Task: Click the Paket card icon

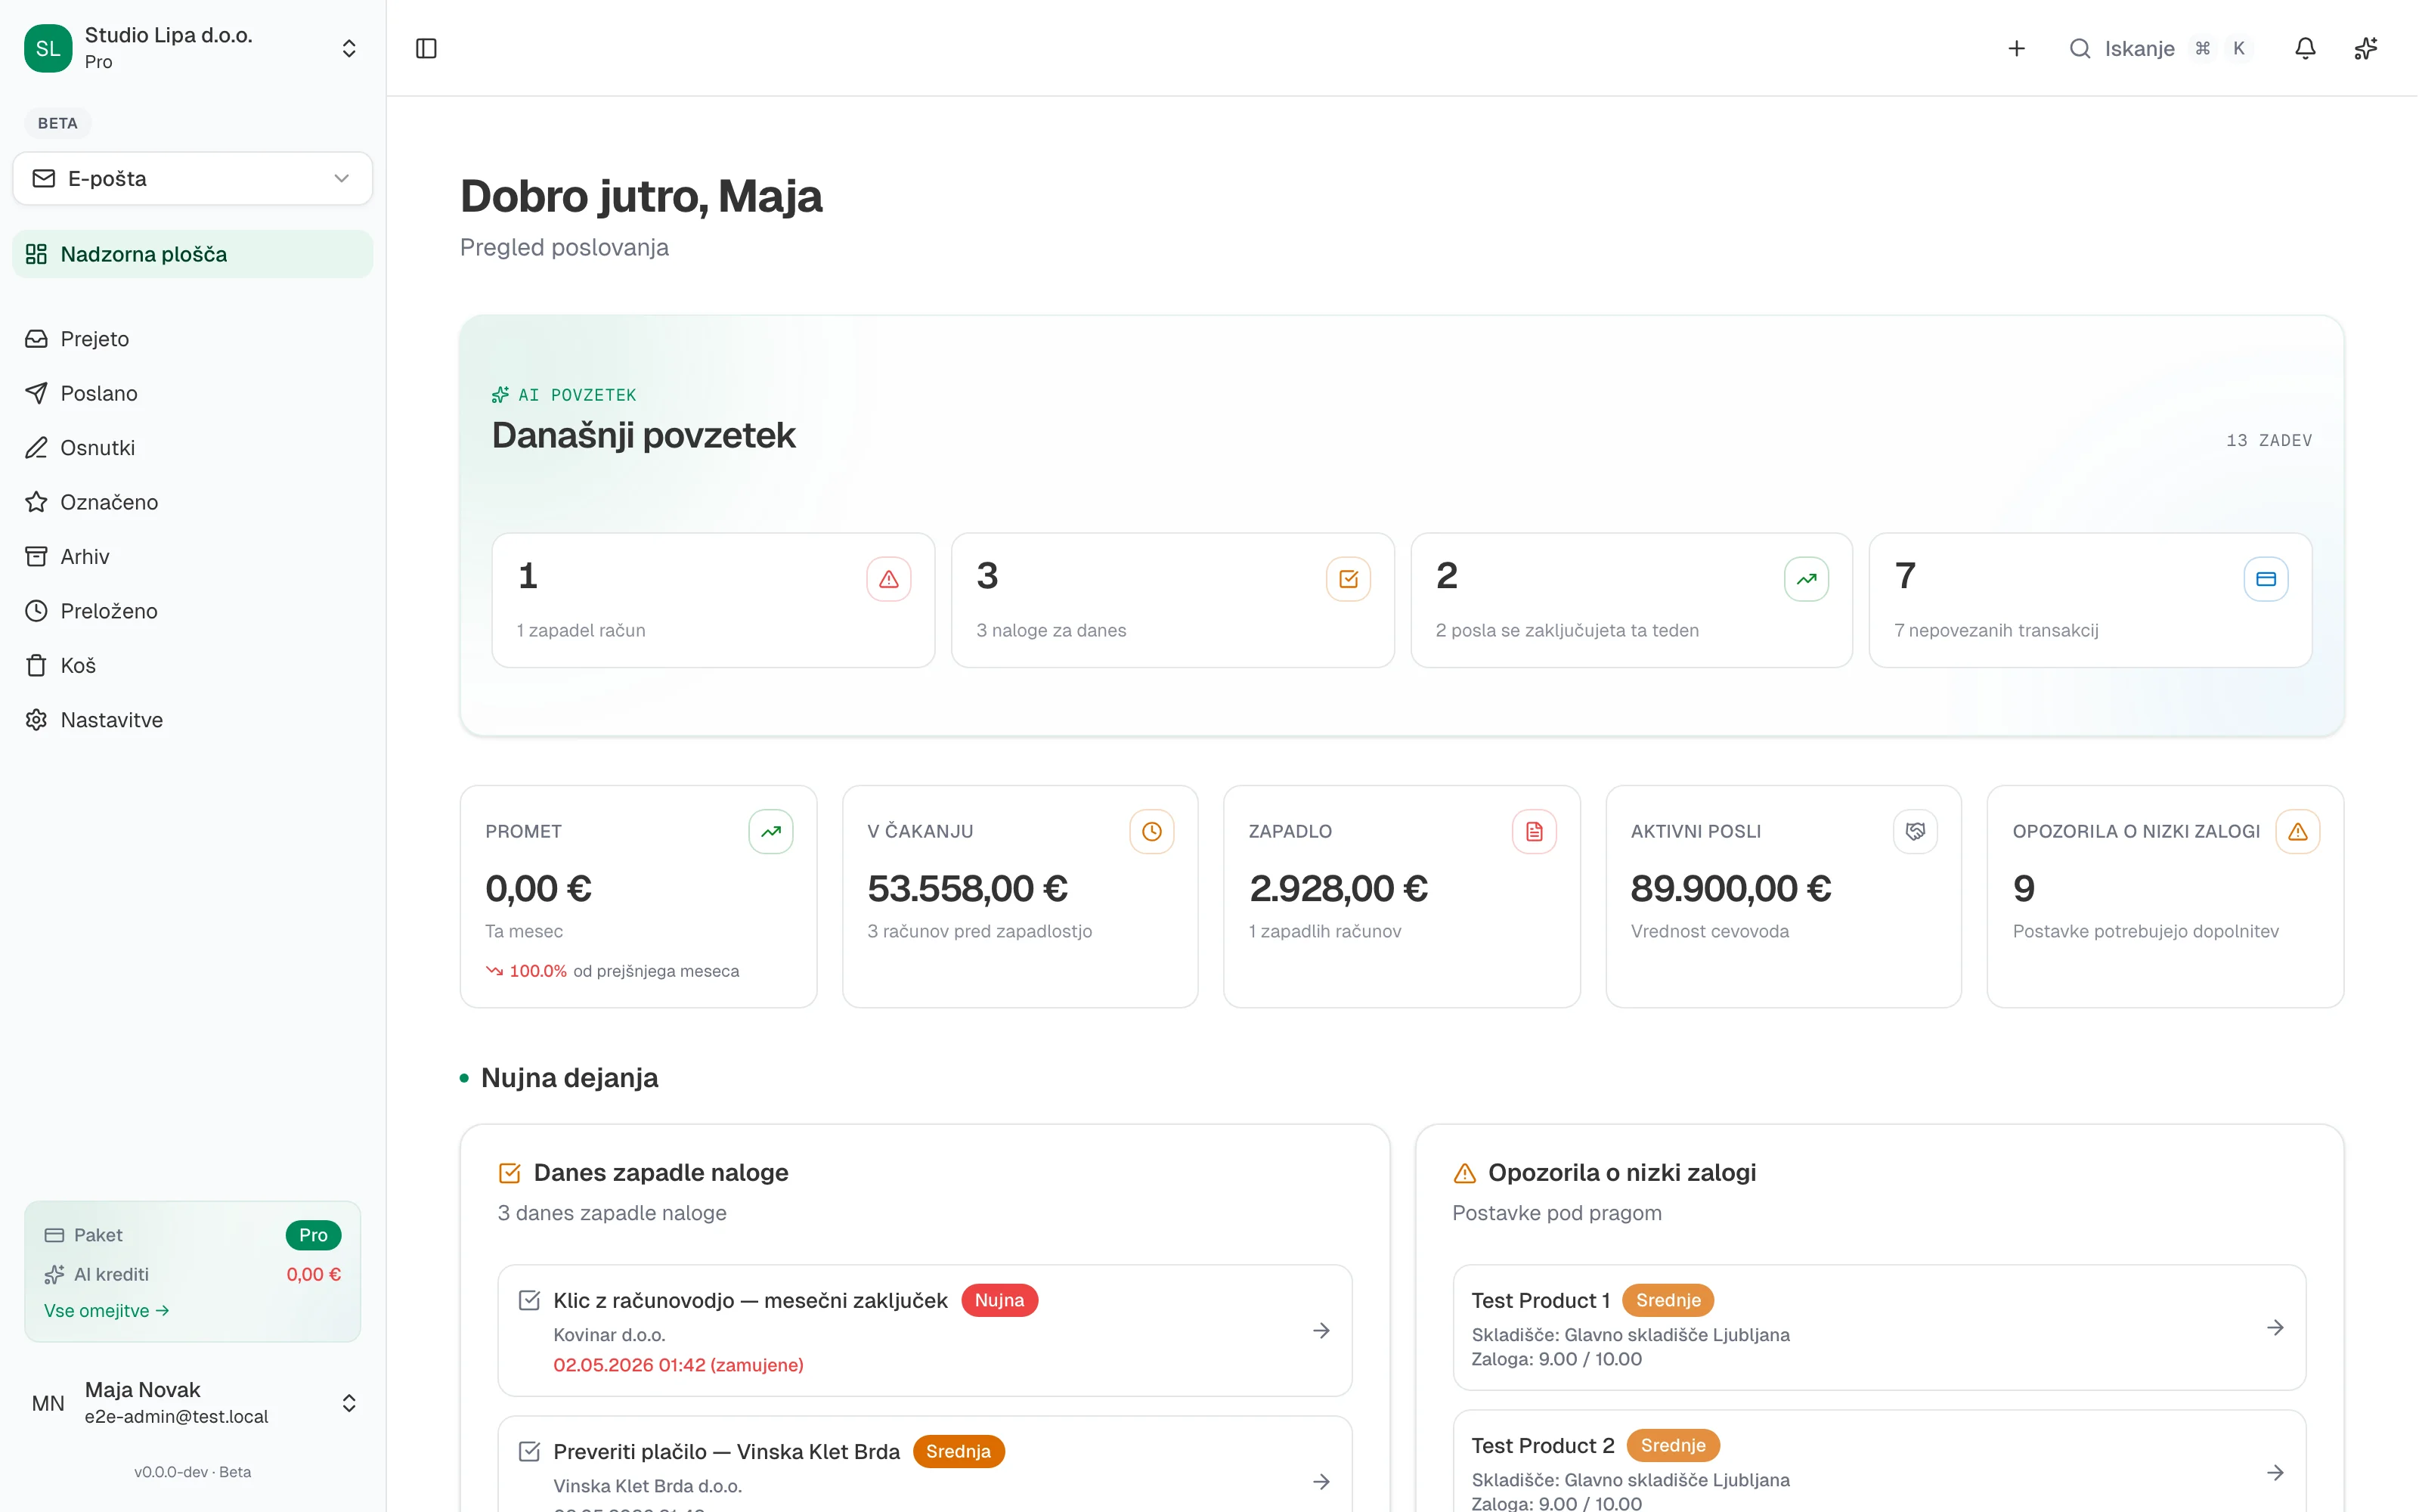Action: [x=54, y=1235]
